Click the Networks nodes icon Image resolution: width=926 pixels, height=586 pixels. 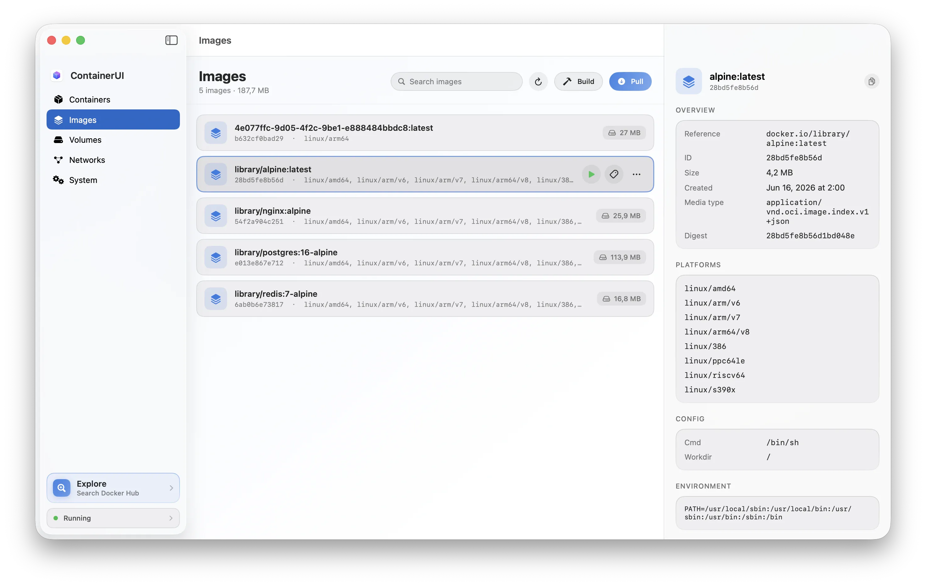point(59,160)
